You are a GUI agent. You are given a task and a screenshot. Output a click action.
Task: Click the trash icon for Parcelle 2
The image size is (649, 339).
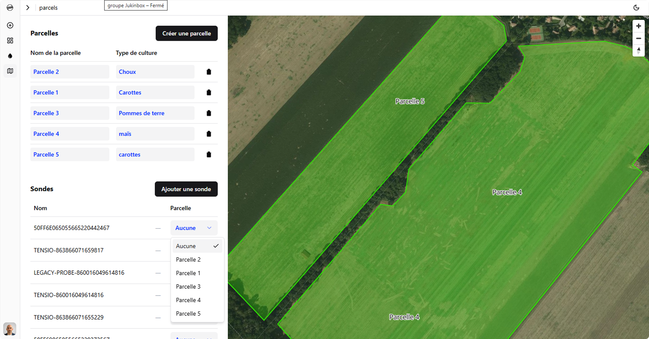pyautogui.click(x=208, y=72)
